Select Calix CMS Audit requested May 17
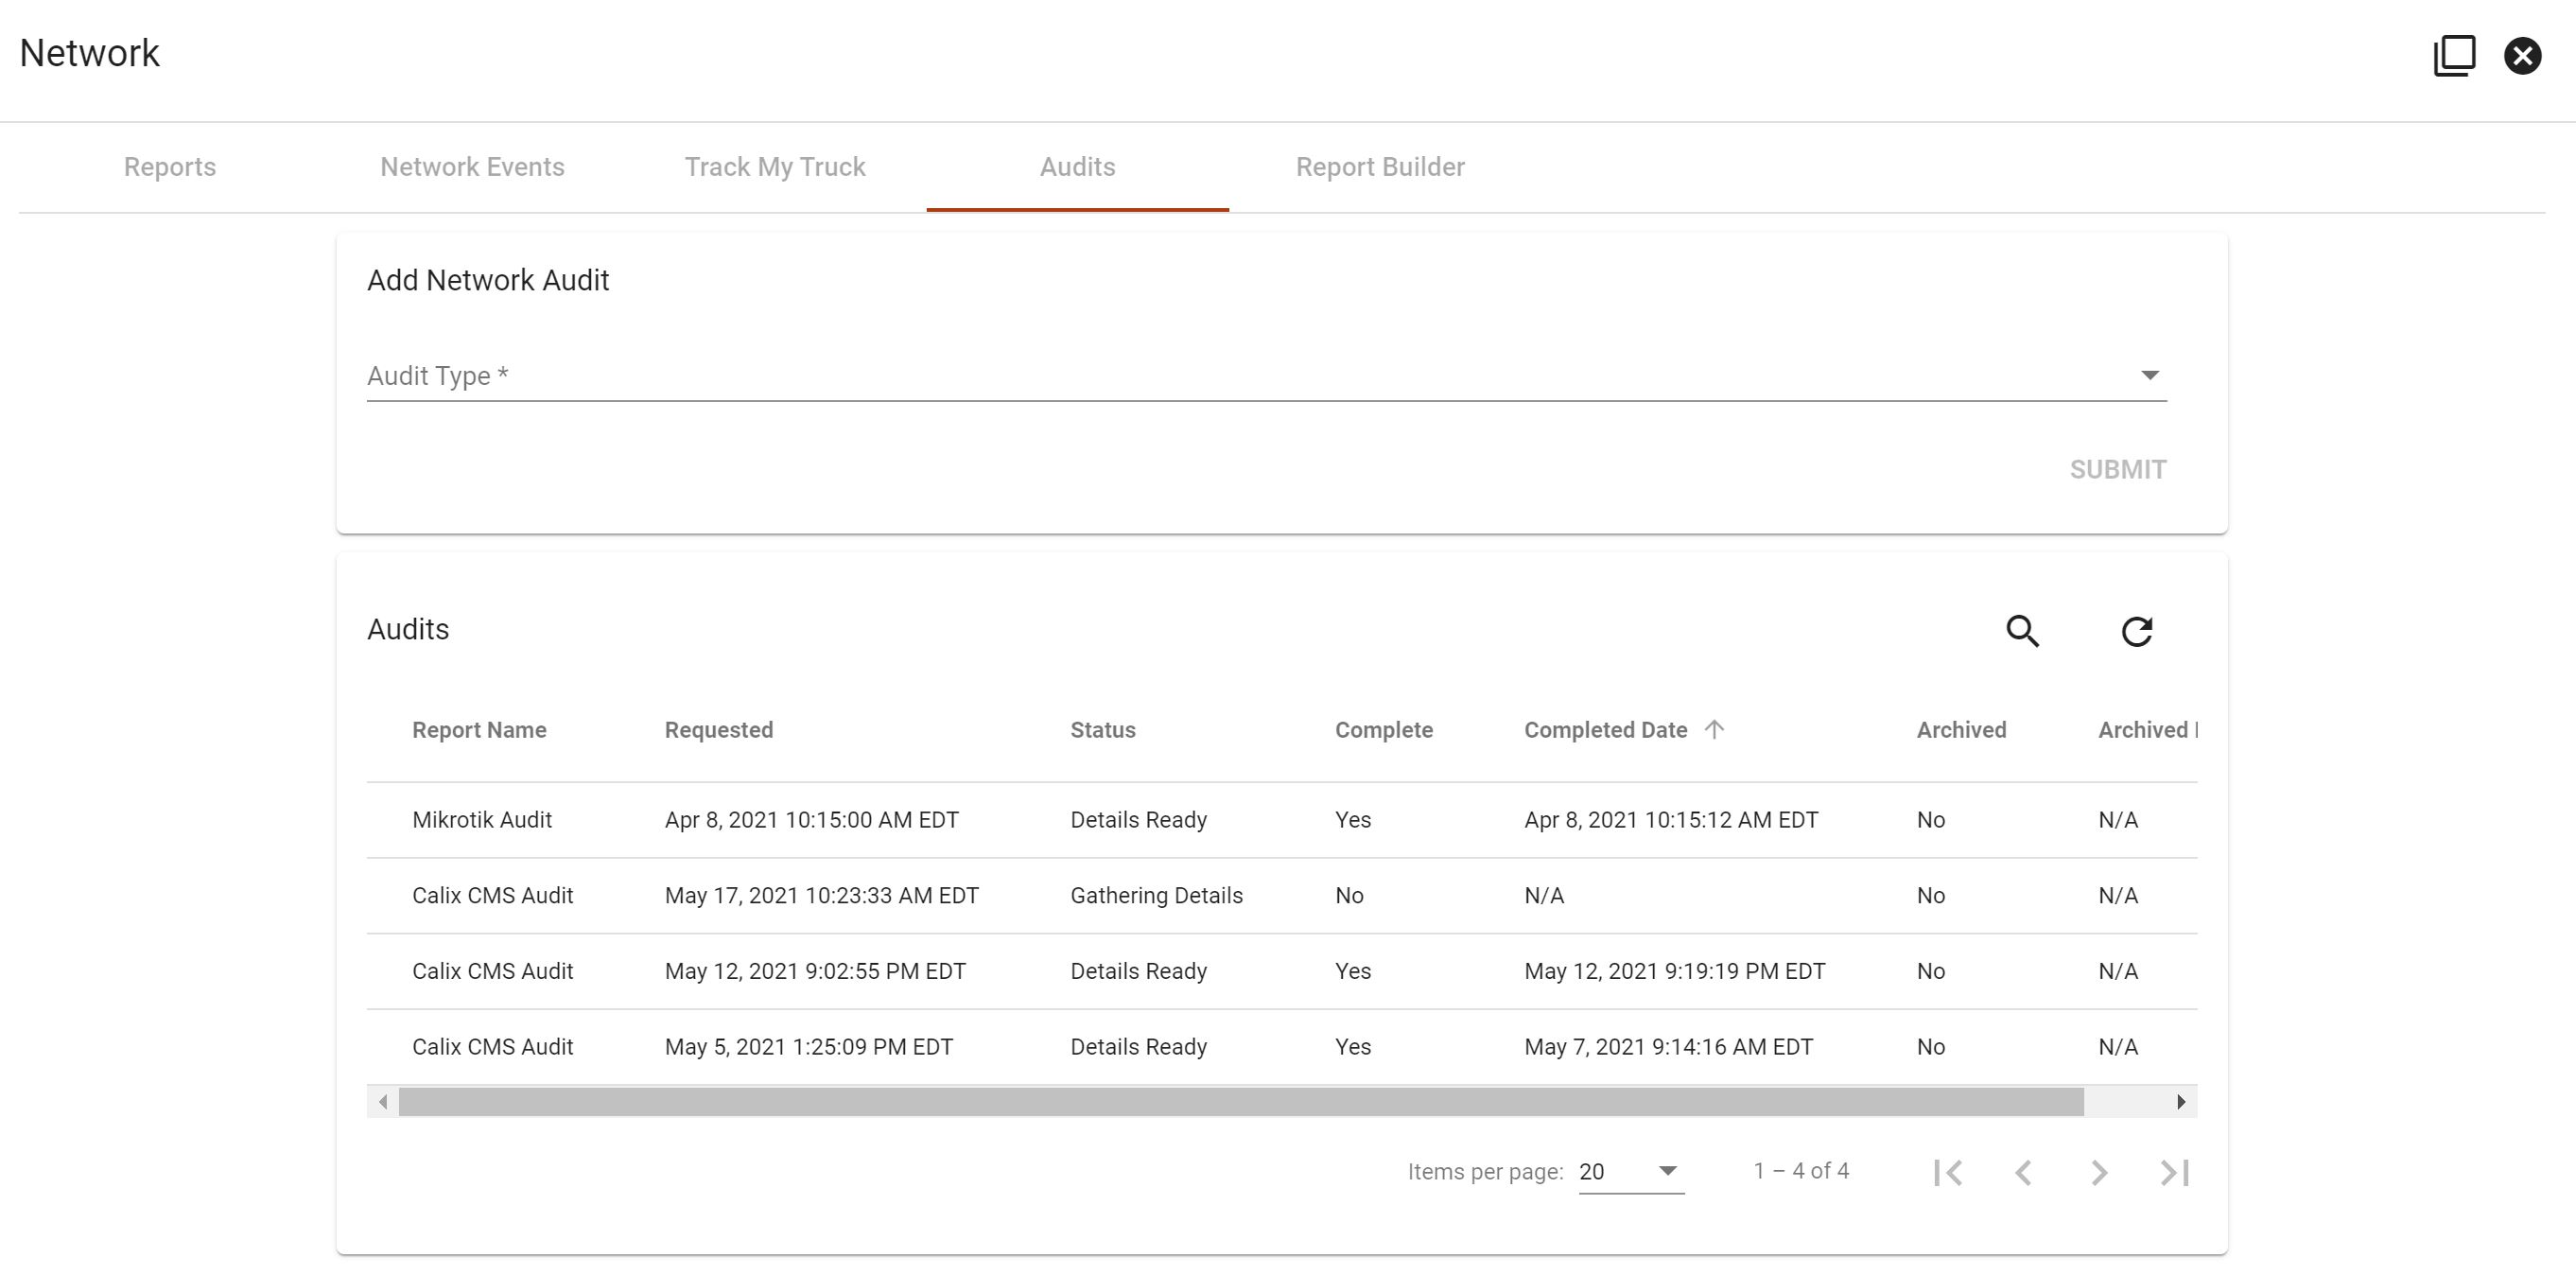This screenshot has height=1275, width=2576. 1282,896
